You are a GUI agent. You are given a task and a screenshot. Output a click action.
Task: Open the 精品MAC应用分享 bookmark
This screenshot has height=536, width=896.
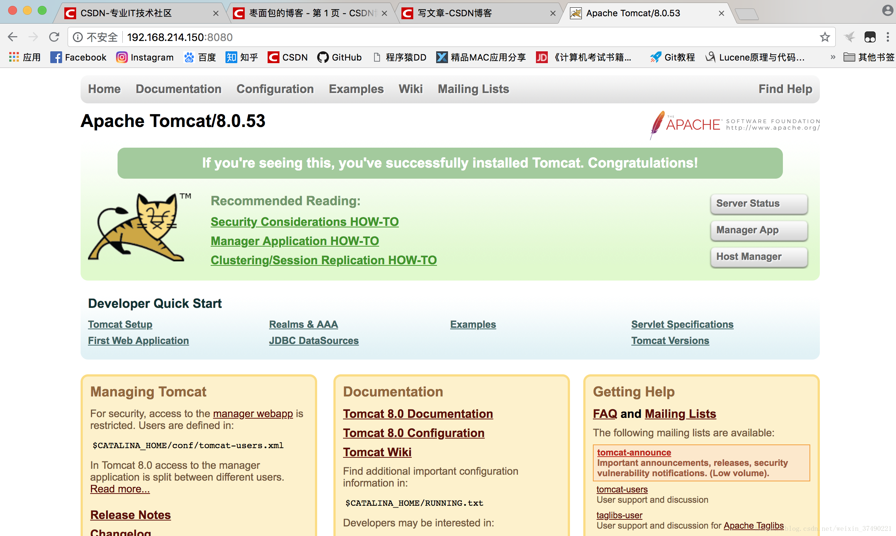[x=481, y=57]
